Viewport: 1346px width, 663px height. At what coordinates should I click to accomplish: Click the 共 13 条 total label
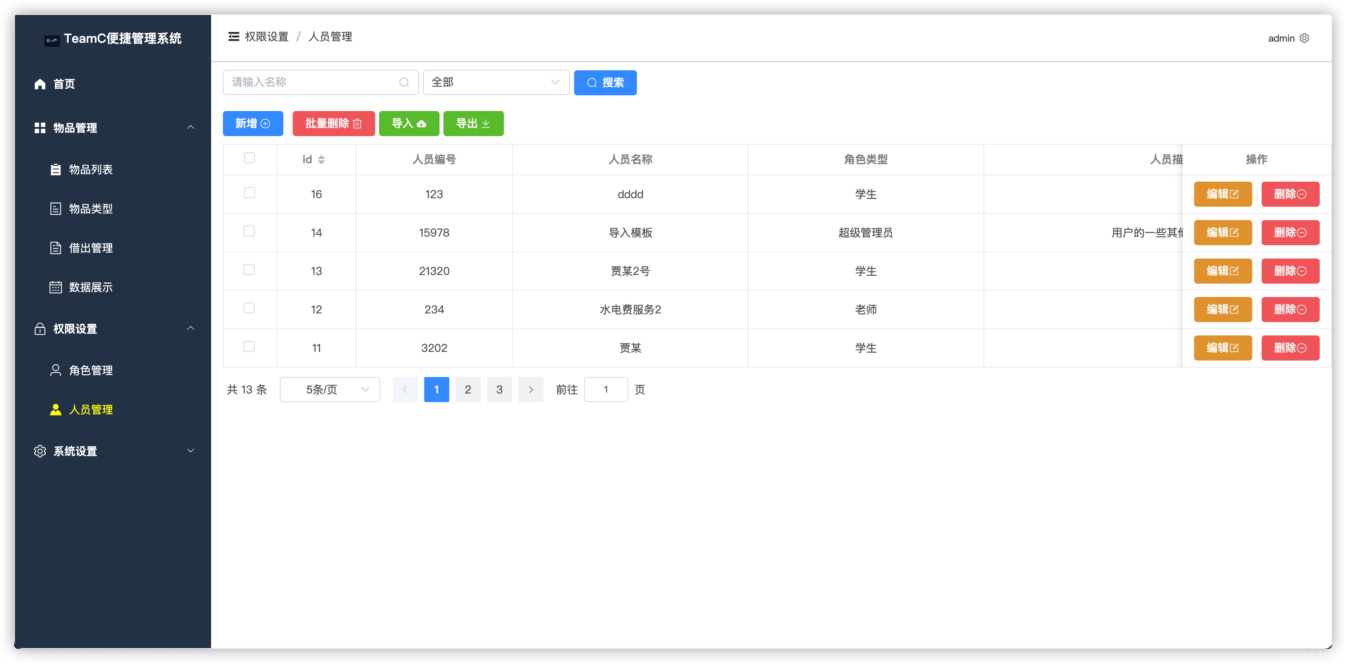[x=246, y=390]
